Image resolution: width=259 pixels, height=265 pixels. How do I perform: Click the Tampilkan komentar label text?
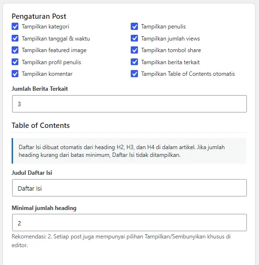point(47,74)
